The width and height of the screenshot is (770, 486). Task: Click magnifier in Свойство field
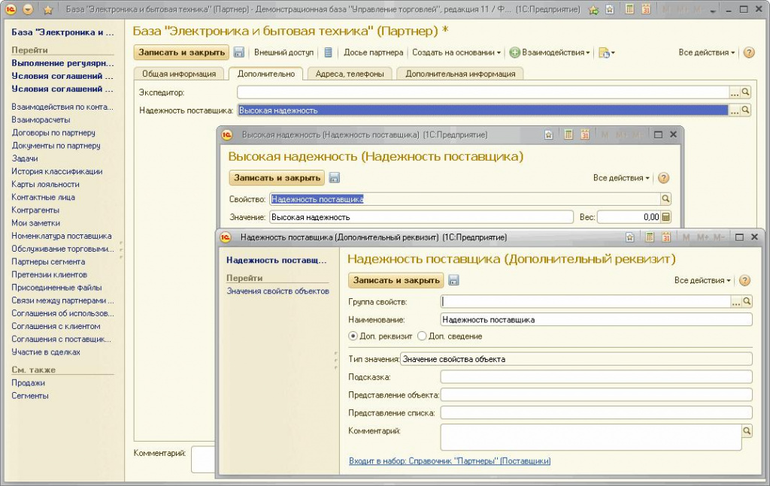tap(665, 199)
